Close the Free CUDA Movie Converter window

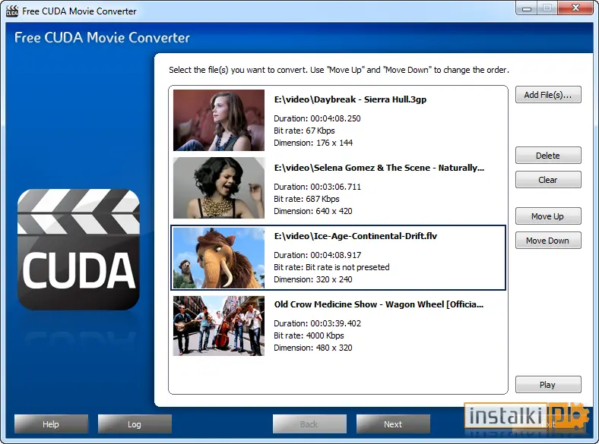click(x=575, y=8)
